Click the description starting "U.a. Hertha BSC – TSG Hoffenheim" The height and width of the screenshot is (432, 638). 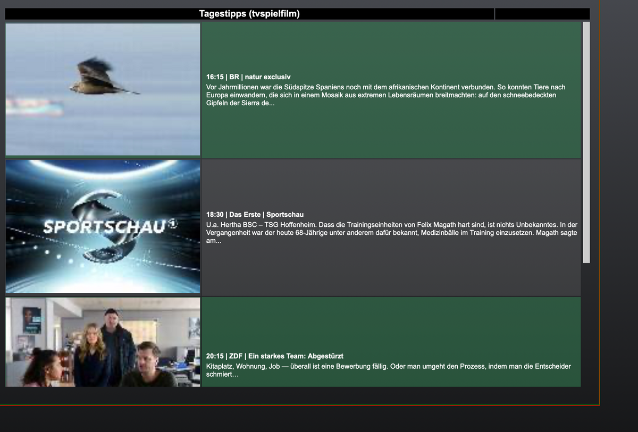(x=392, y=233)
